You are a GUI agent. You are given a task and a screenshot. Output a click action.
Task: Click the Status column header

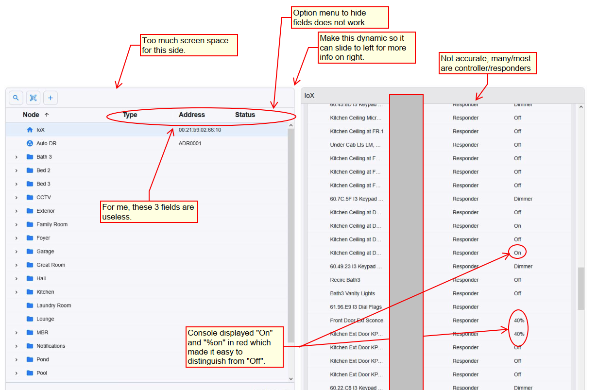click(245, 115)
